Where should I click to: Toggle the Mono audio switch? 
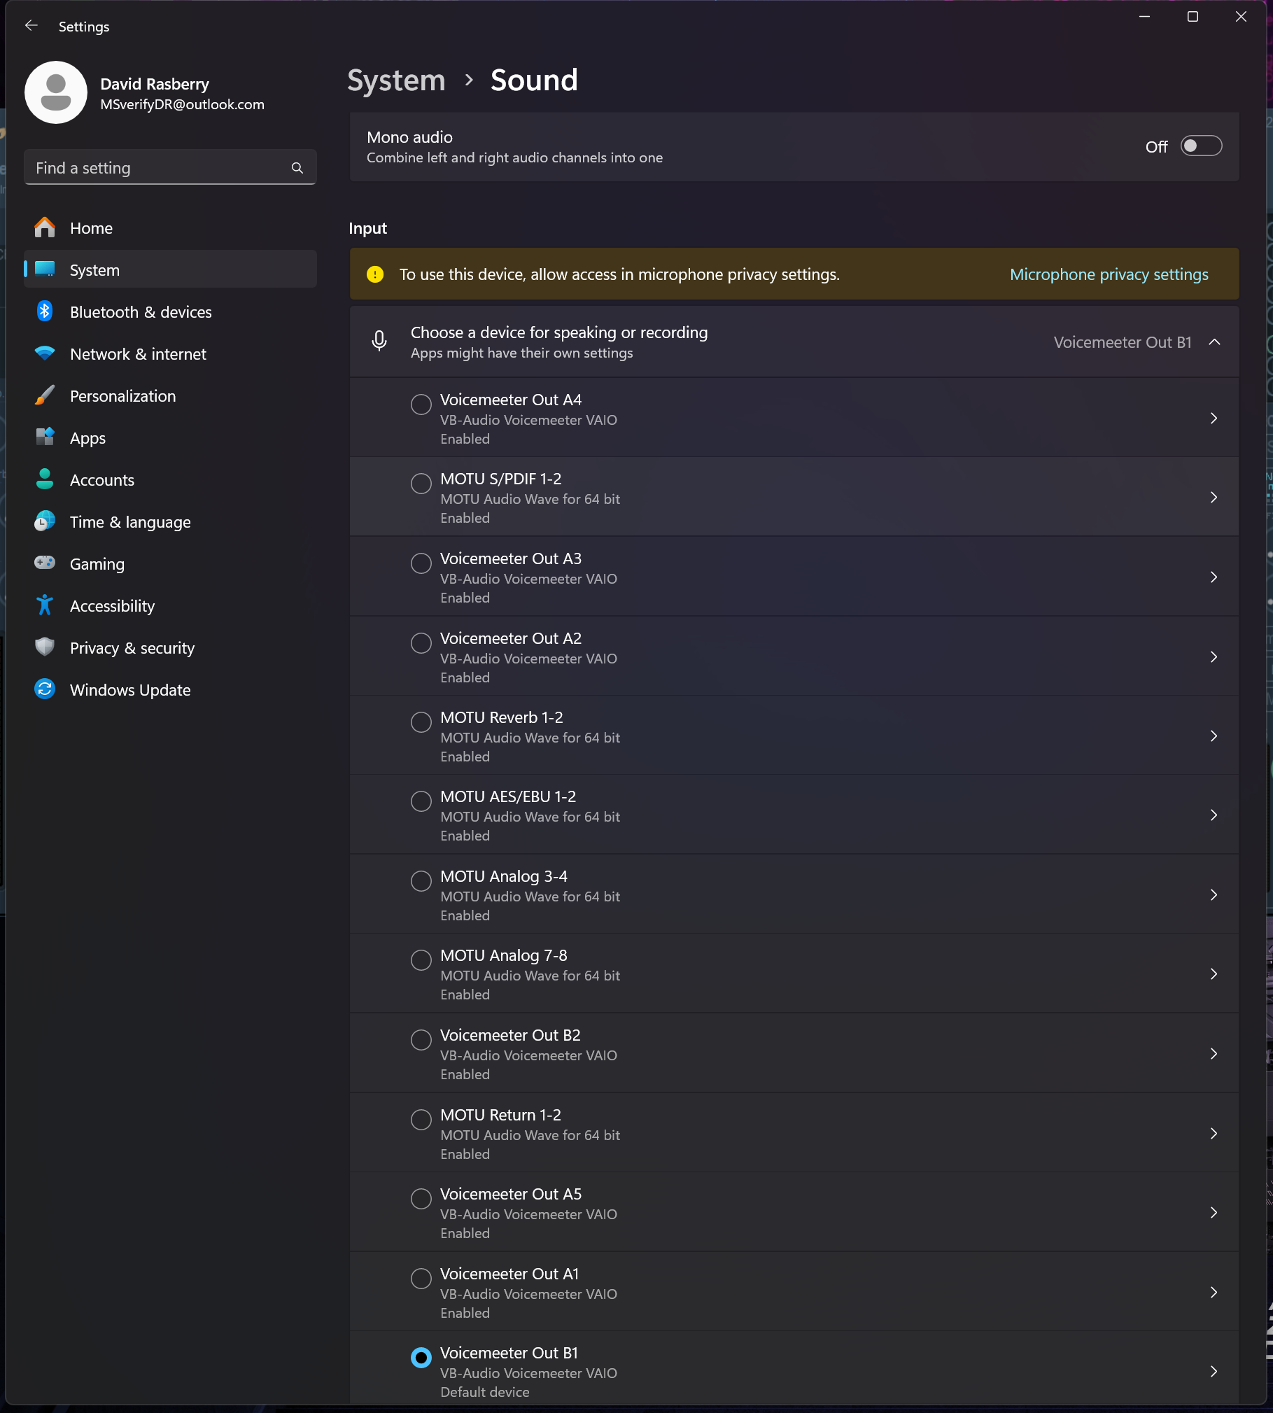1201,146
